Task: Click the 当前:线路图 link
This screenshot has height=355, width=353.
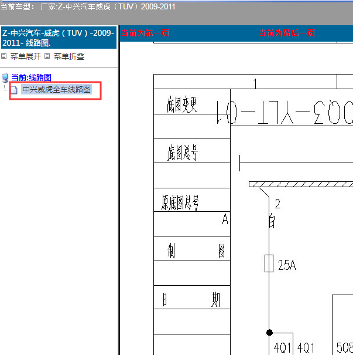Action: pos(31,77)
